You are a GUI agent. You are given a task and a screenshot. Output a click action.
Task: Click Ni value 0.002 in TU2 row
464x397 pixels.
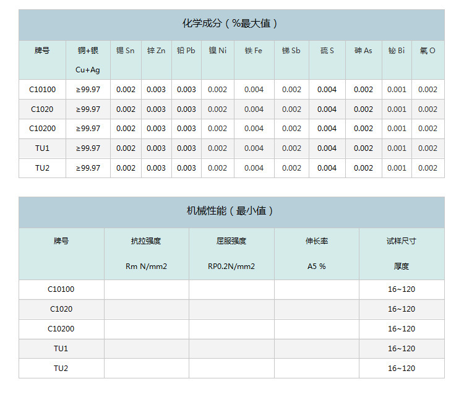click(x=218, y=168)
